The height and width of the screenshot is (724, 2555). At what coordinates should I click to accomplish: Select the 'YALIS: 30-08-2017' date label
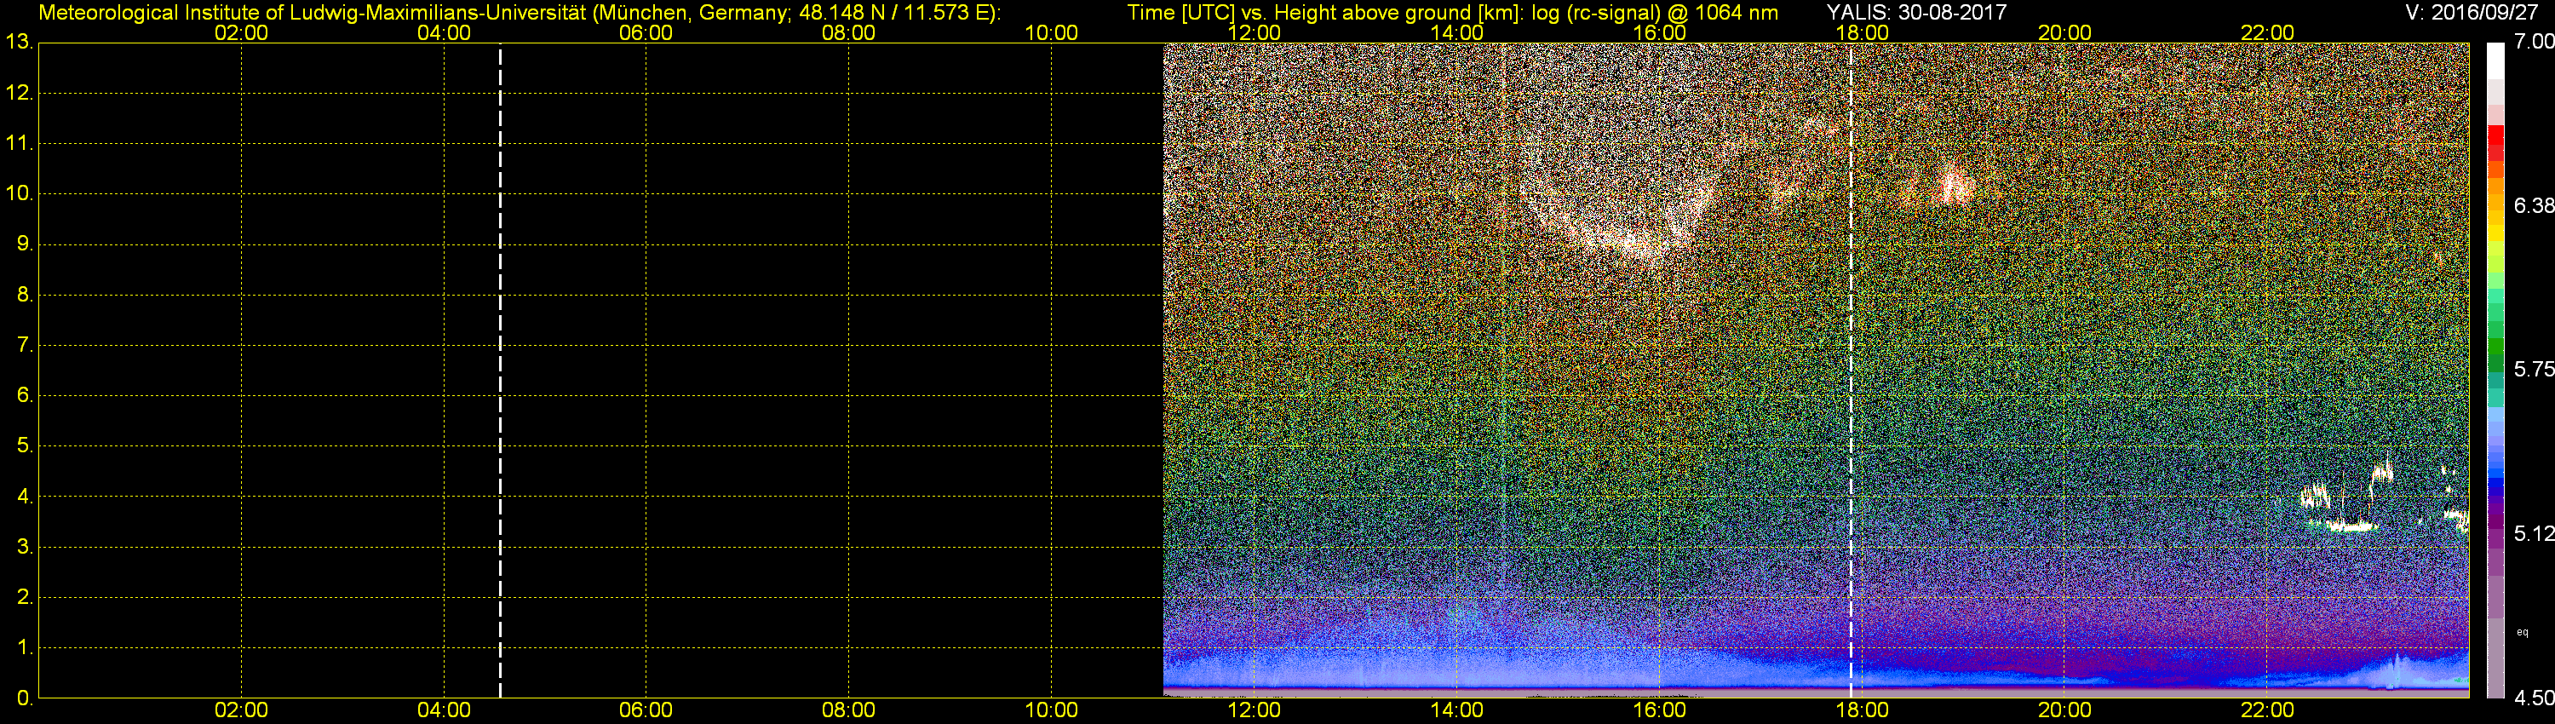coord(1916,12)
